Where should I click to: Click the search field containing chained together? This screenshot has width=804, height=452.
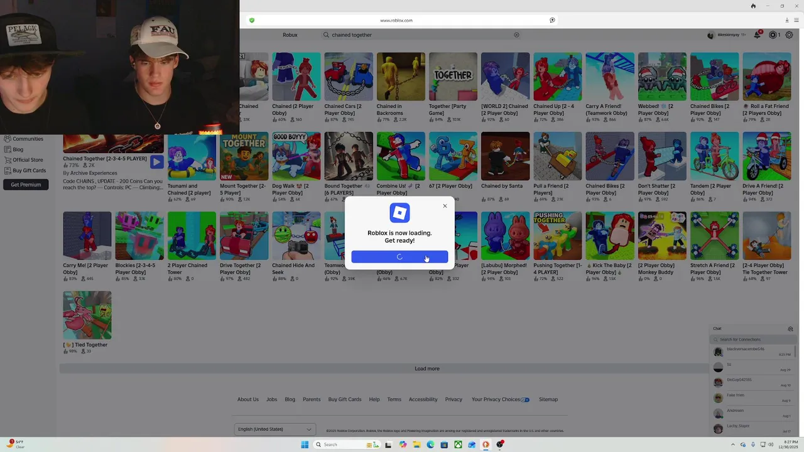point(421,35)
